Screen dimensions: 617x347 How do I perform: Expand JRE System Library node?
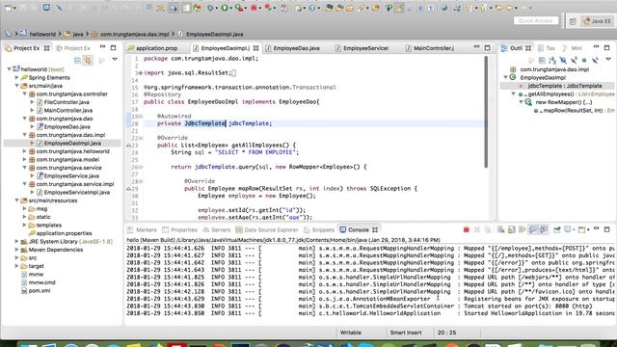(x=17, y=241)
